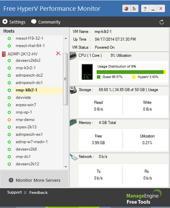Select VM erpex-win7
Screen dimensions: 170x208
tap(26, 105)
